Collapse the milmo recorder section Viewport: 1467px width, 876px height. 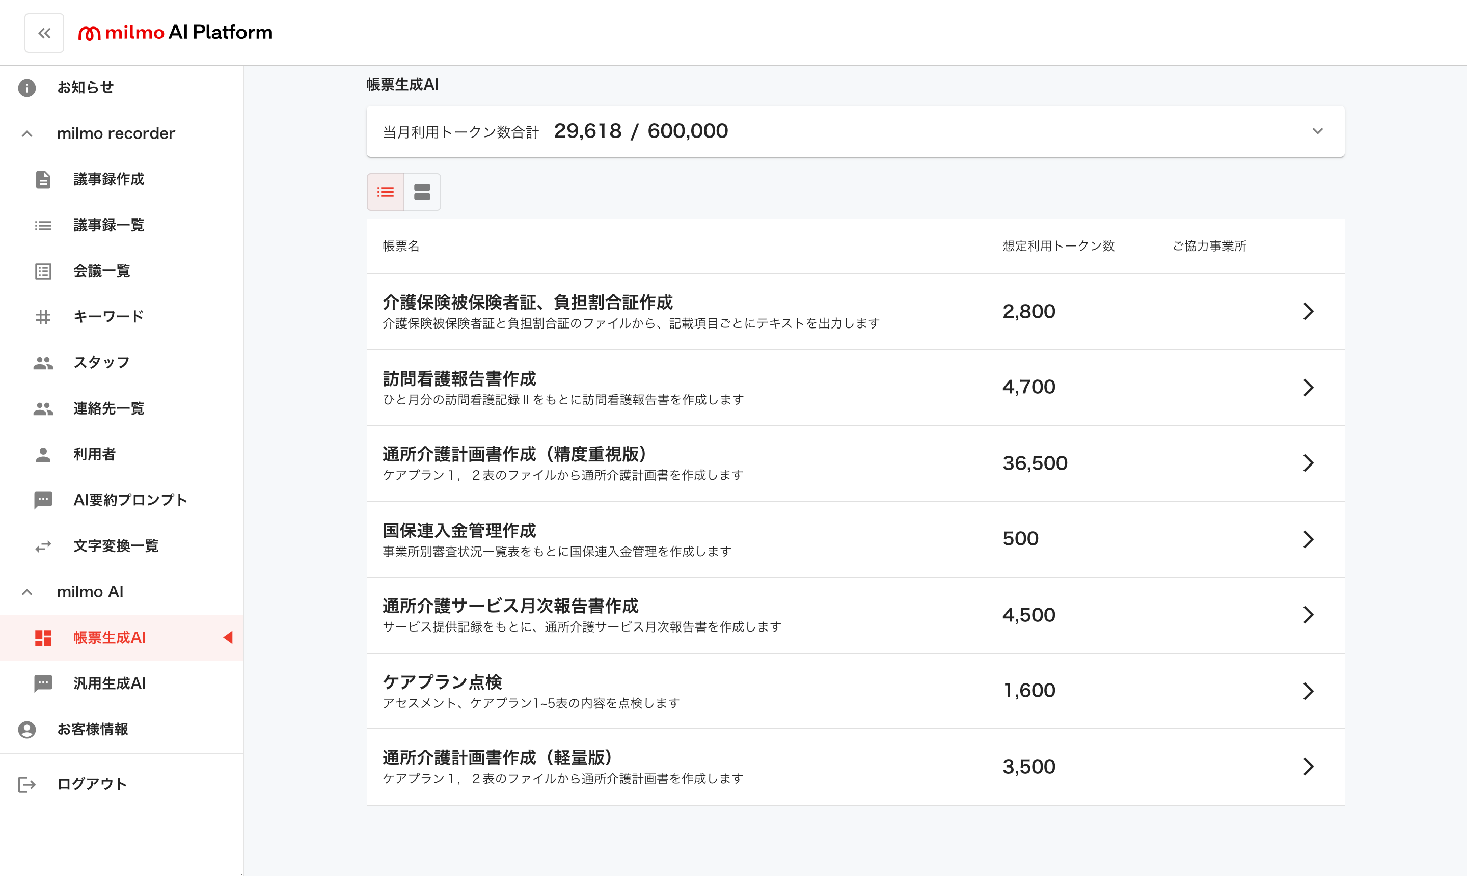pos(27,134)
